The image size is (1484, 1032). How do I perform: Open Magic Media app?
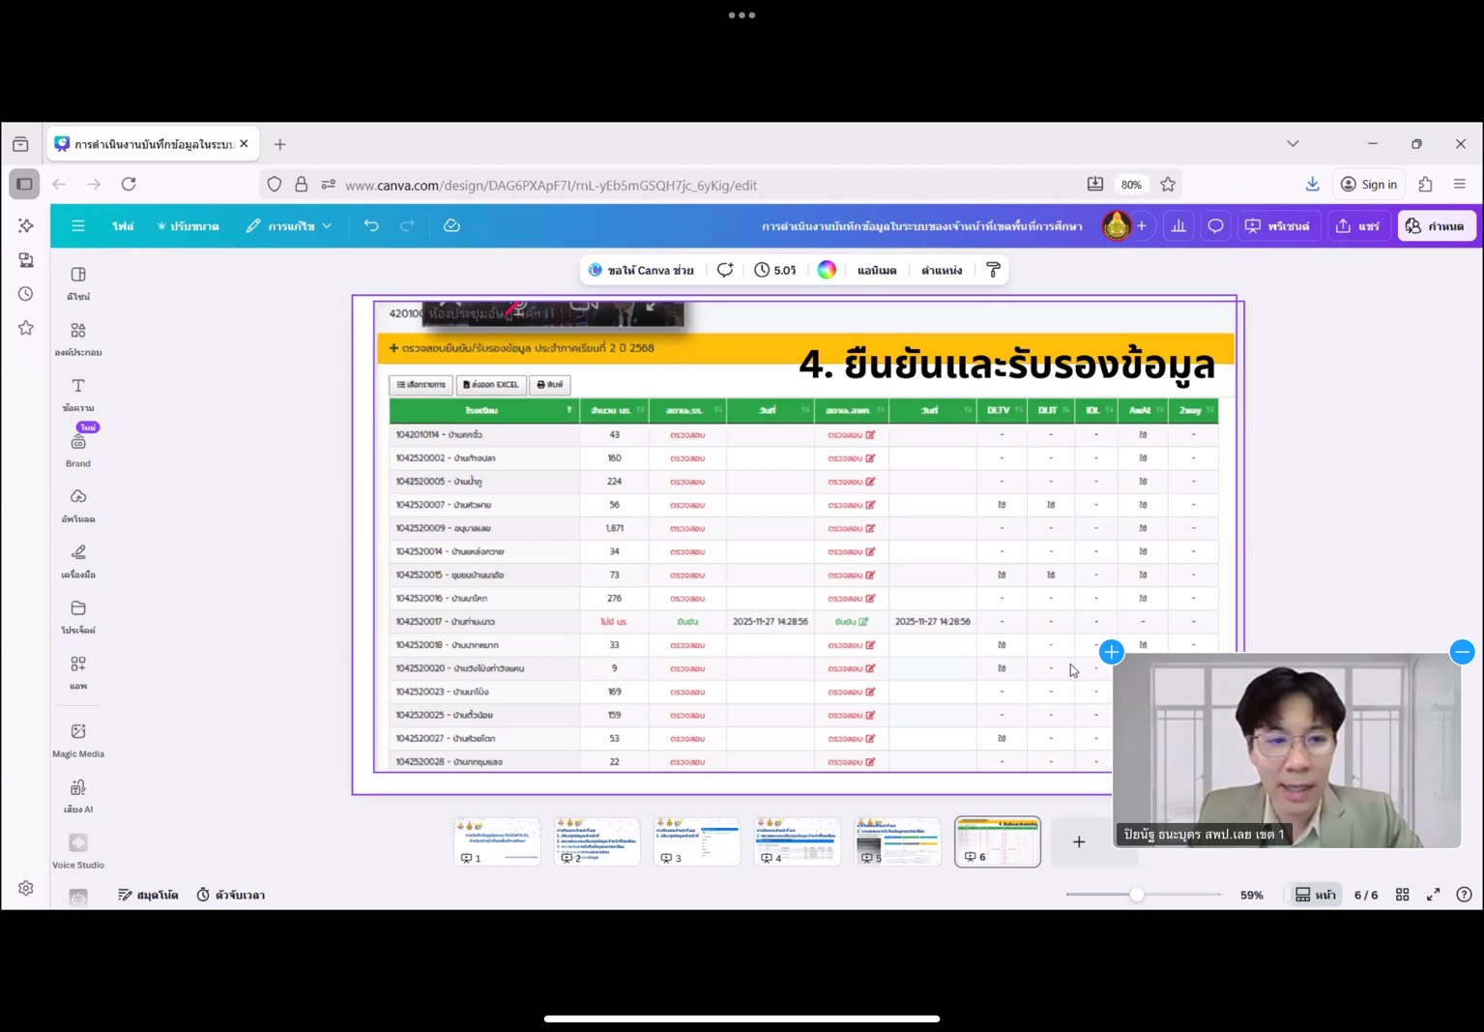click(x=78, y=738)
